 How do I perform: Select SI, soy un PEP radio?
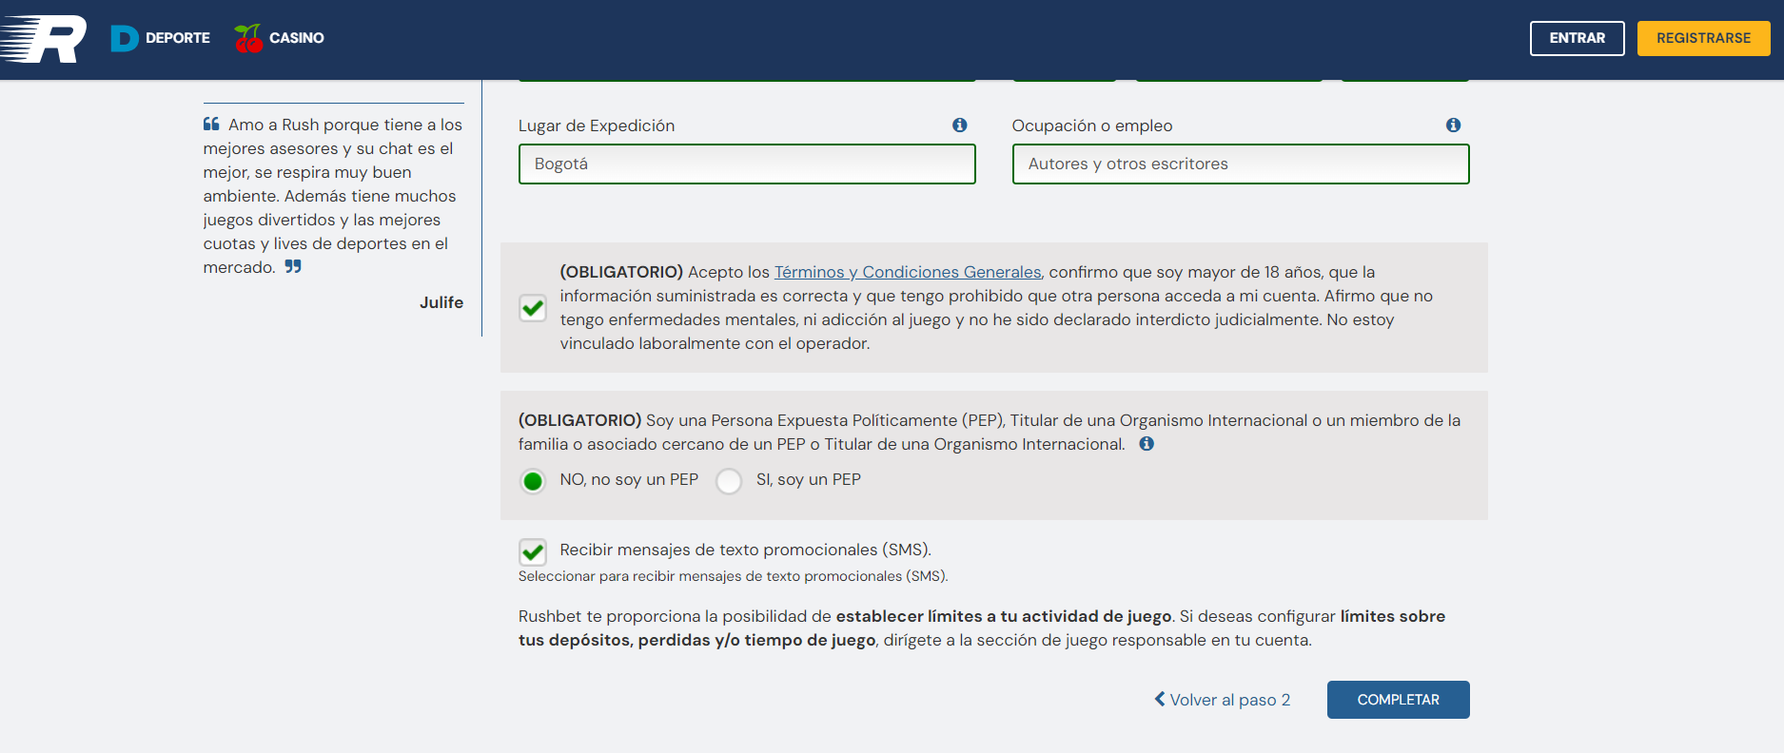(x=729, y=481)
